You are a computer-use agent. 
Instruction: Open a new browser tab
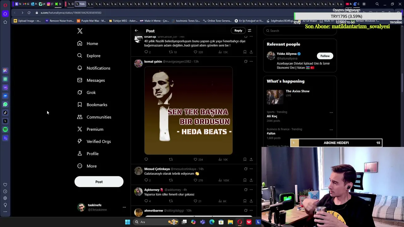(364, 4)
